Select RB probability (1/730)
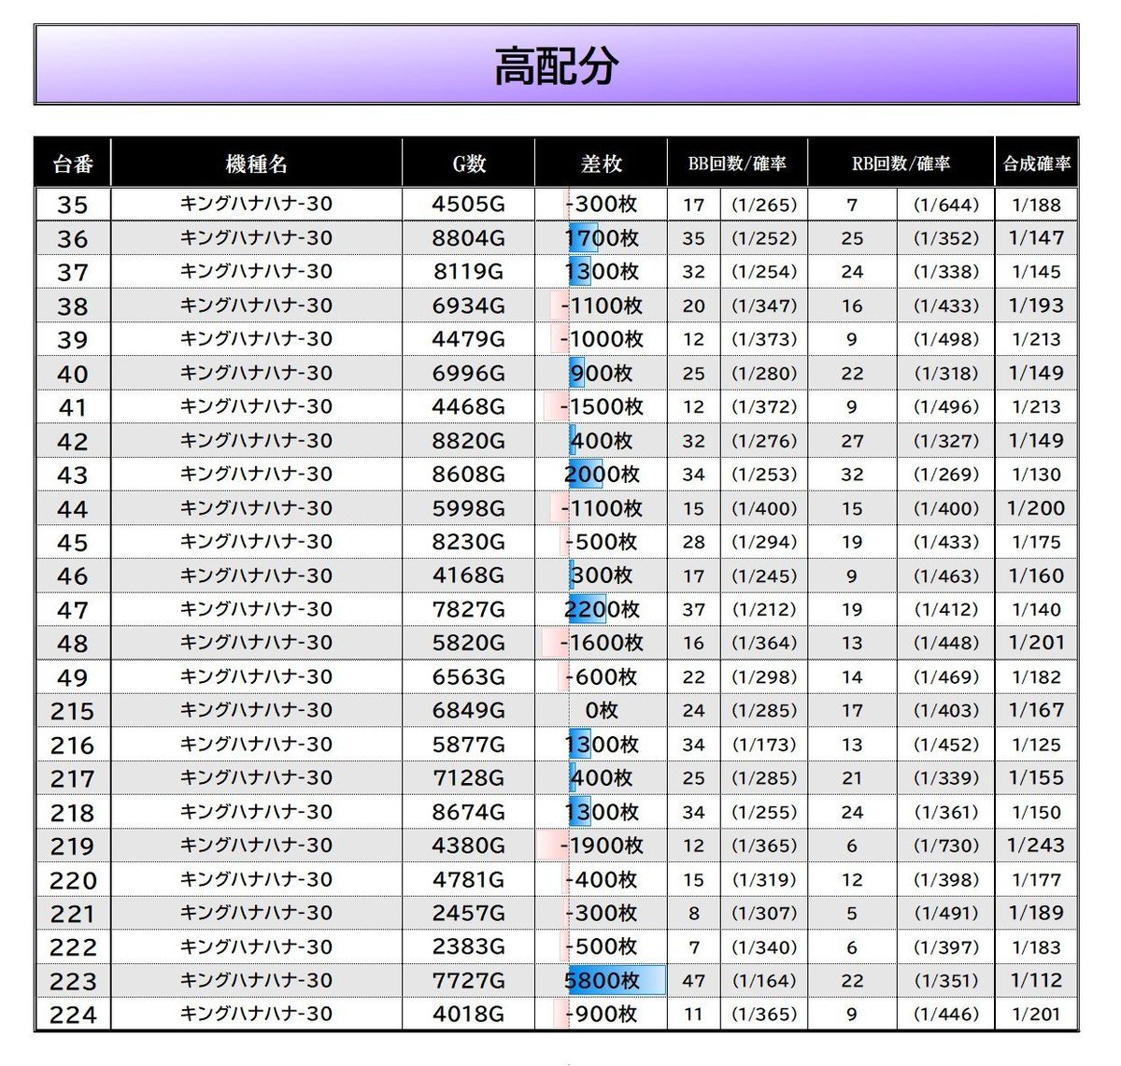1121x1066 pixels. click(x=946, y=846)
